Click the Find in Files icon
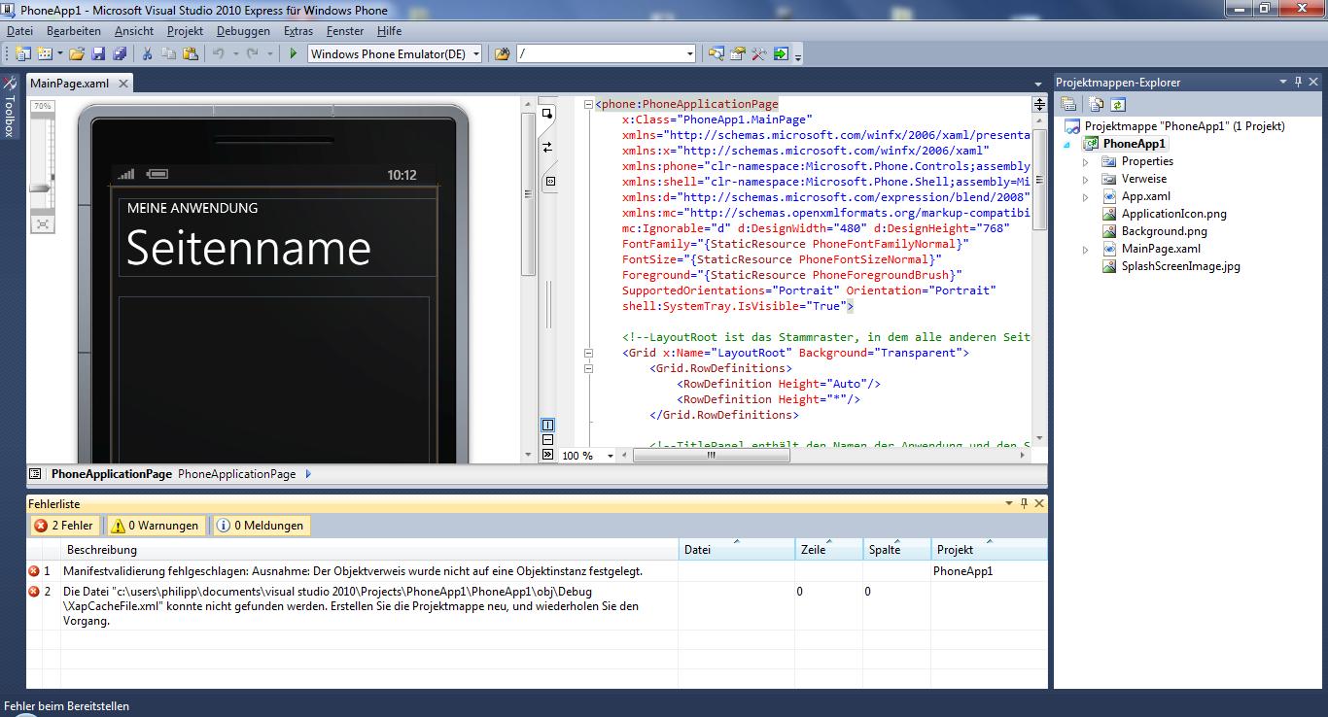Viewport: 1328px width, 717px height. [x=502, y=54]
